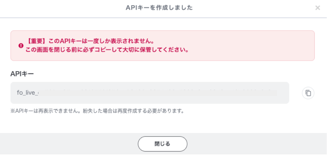
Task: Click the red exclamation warning icon
Action: [x=21, y=46]
